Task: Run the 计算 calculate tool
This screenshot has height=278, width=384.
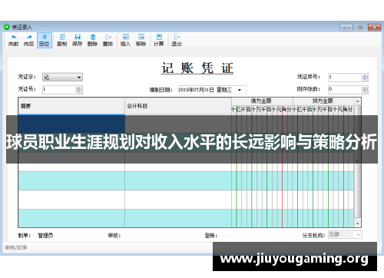Action: 158,41
